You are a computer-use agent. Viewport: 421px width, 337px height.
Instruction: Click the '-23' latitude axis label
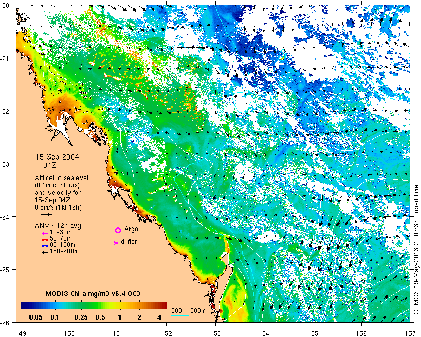click(x=5, y=164)
